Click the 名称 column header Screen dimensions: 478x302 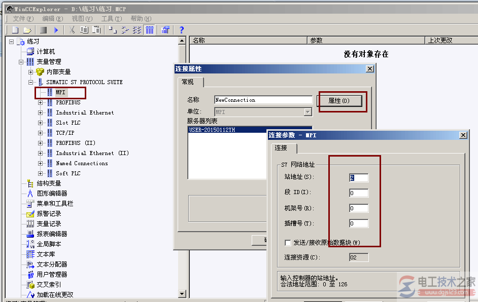(x=248, y=40)
